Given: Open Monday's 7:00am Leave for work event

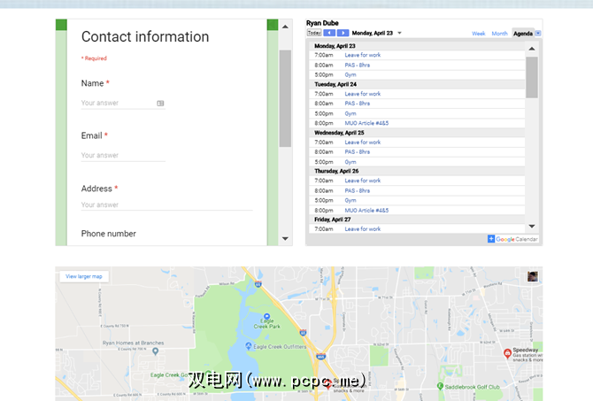Looking at the screenshot, I should pyautogui.click(x=362, y=55).
